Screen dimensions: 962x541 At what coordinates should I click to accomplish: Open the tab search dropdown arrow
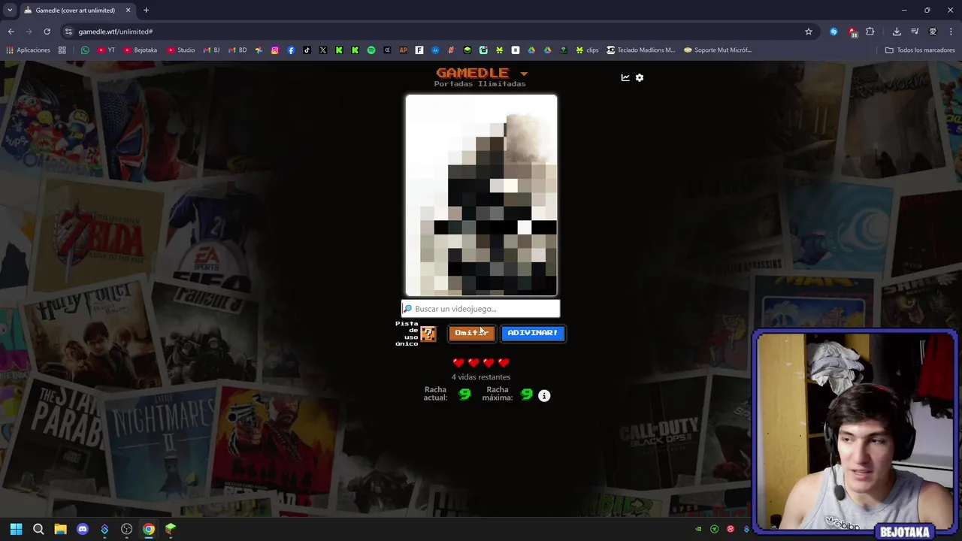point(10,11)
